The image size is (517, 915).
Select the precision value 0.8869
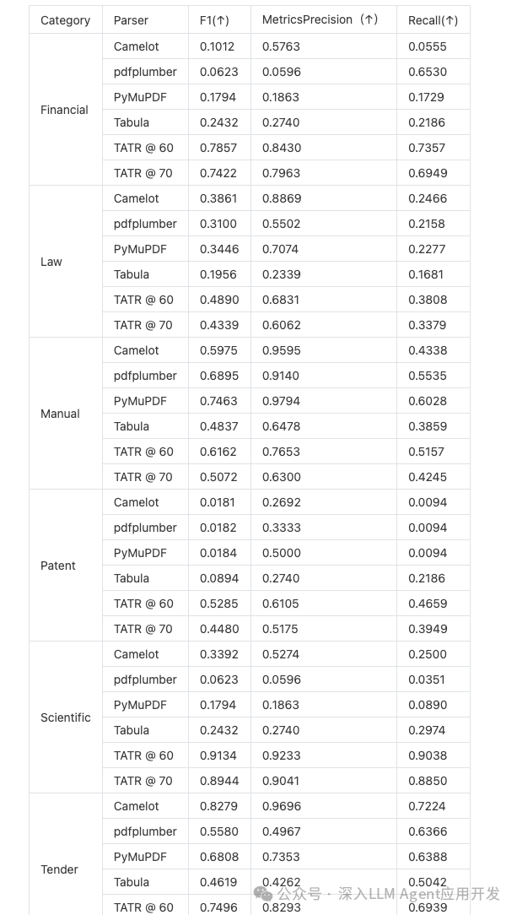pos(281,198)
